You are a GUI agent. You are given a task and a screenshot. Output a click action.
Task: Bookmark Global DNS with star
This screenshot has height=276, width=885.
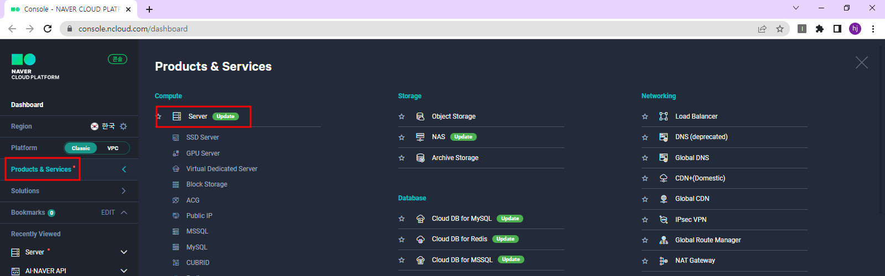pos(645,158)
